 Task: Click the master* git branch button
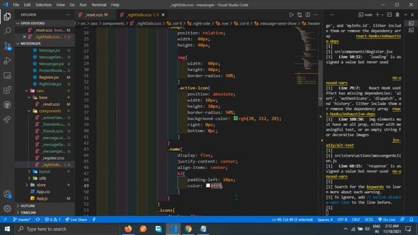tap(22, 219)
